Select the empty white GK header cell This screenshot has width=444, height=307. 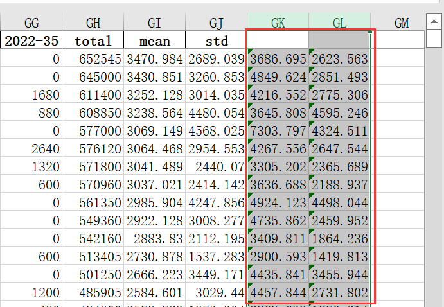(278, 40)
